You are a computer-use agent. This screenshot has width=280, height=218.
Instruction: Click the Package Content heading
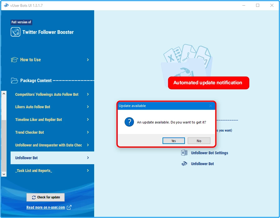click(36, 81)
